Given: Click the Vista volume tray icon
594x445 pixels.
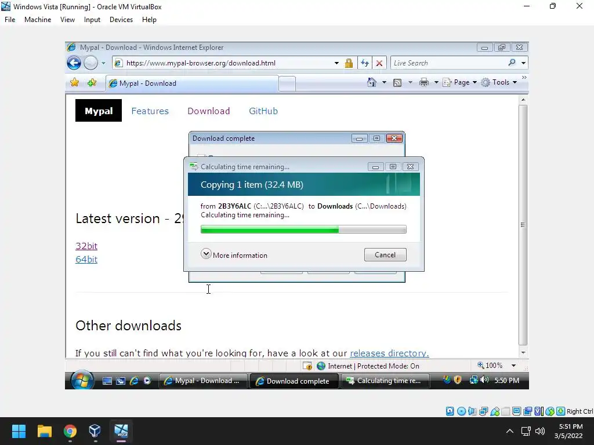Looking at the screenshot, I should tap(484, 380).
